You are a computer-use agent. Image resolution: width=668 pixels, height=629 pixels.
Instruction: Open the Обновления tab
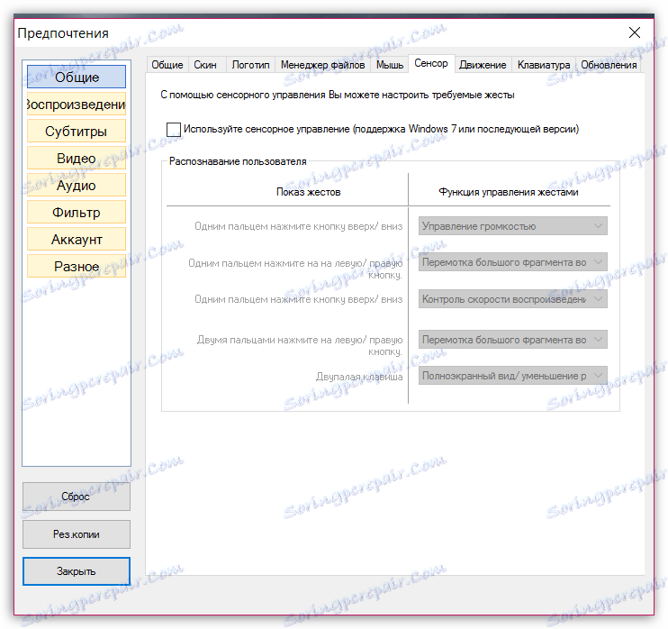point(609,65)
